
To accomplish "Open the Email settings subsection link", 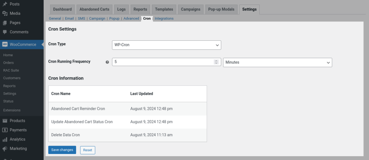I will 69,18.
